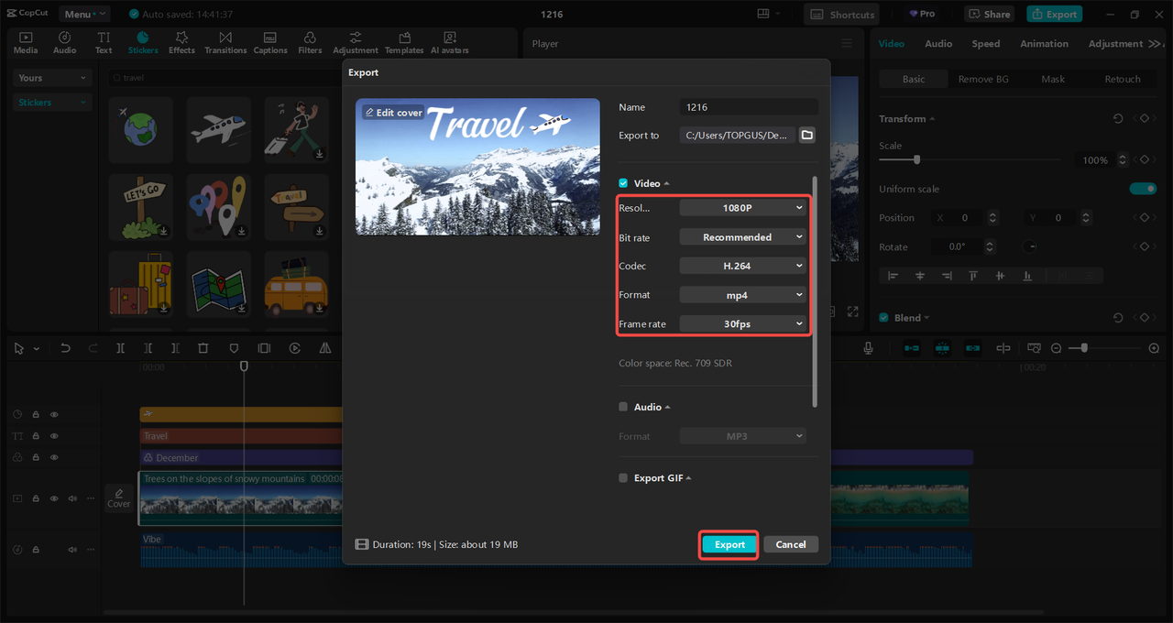Open the Frame rate 30fps dropdown

pos(743,323)
